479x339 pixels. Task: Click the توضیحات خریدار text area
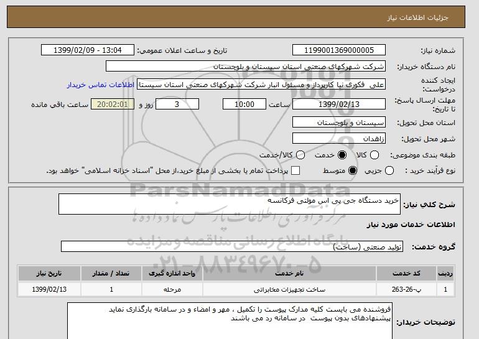[x=230, y=321]
